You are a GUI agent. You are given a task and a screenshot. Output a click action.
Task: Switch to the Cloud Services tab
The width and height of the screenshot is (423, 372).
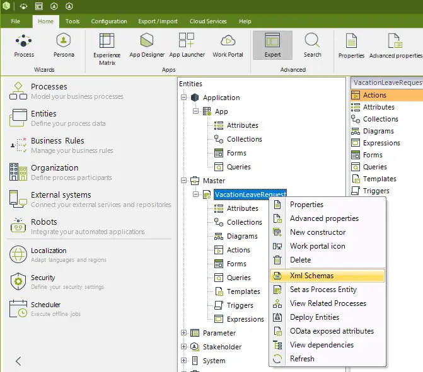208,21
